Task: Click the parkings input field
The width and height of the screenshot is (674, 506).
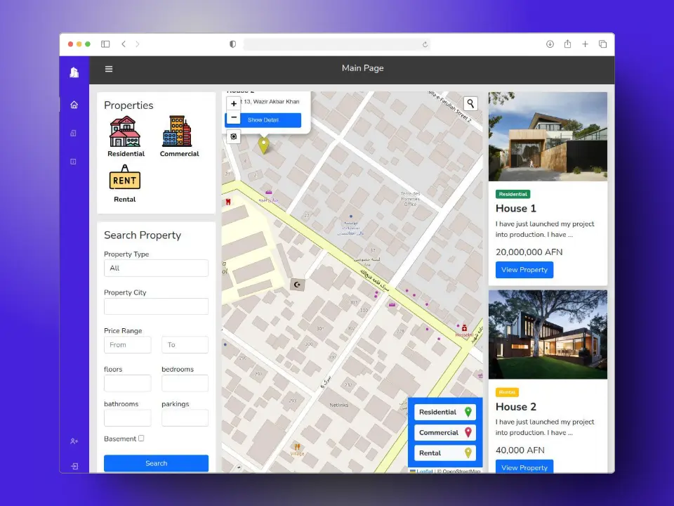Action: click(185, 417)
